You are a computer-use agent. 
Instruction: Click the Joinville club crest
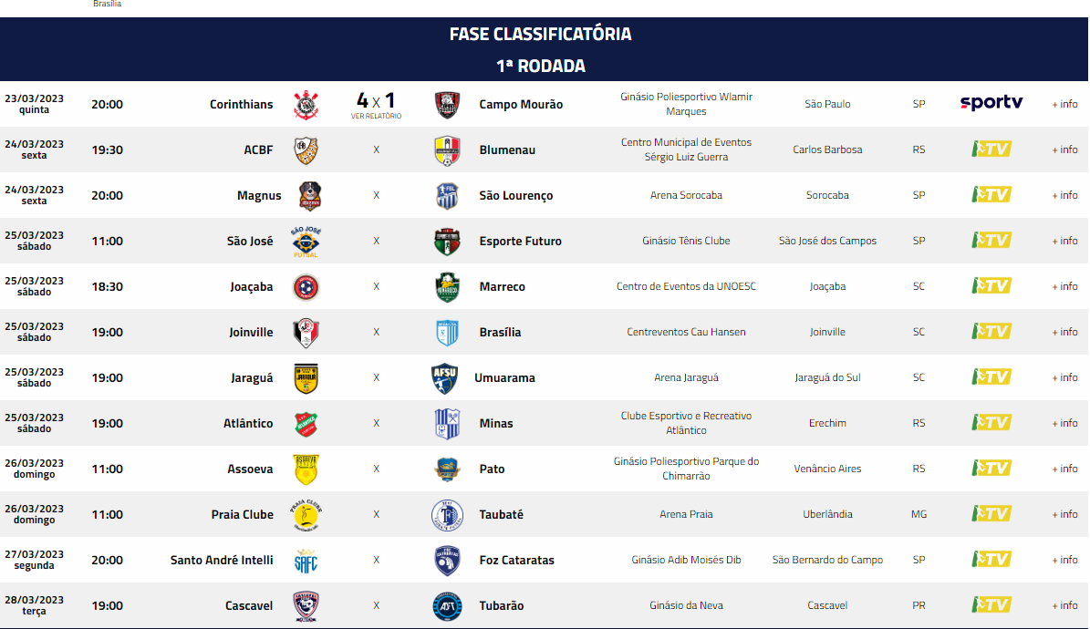click(306, 333)
